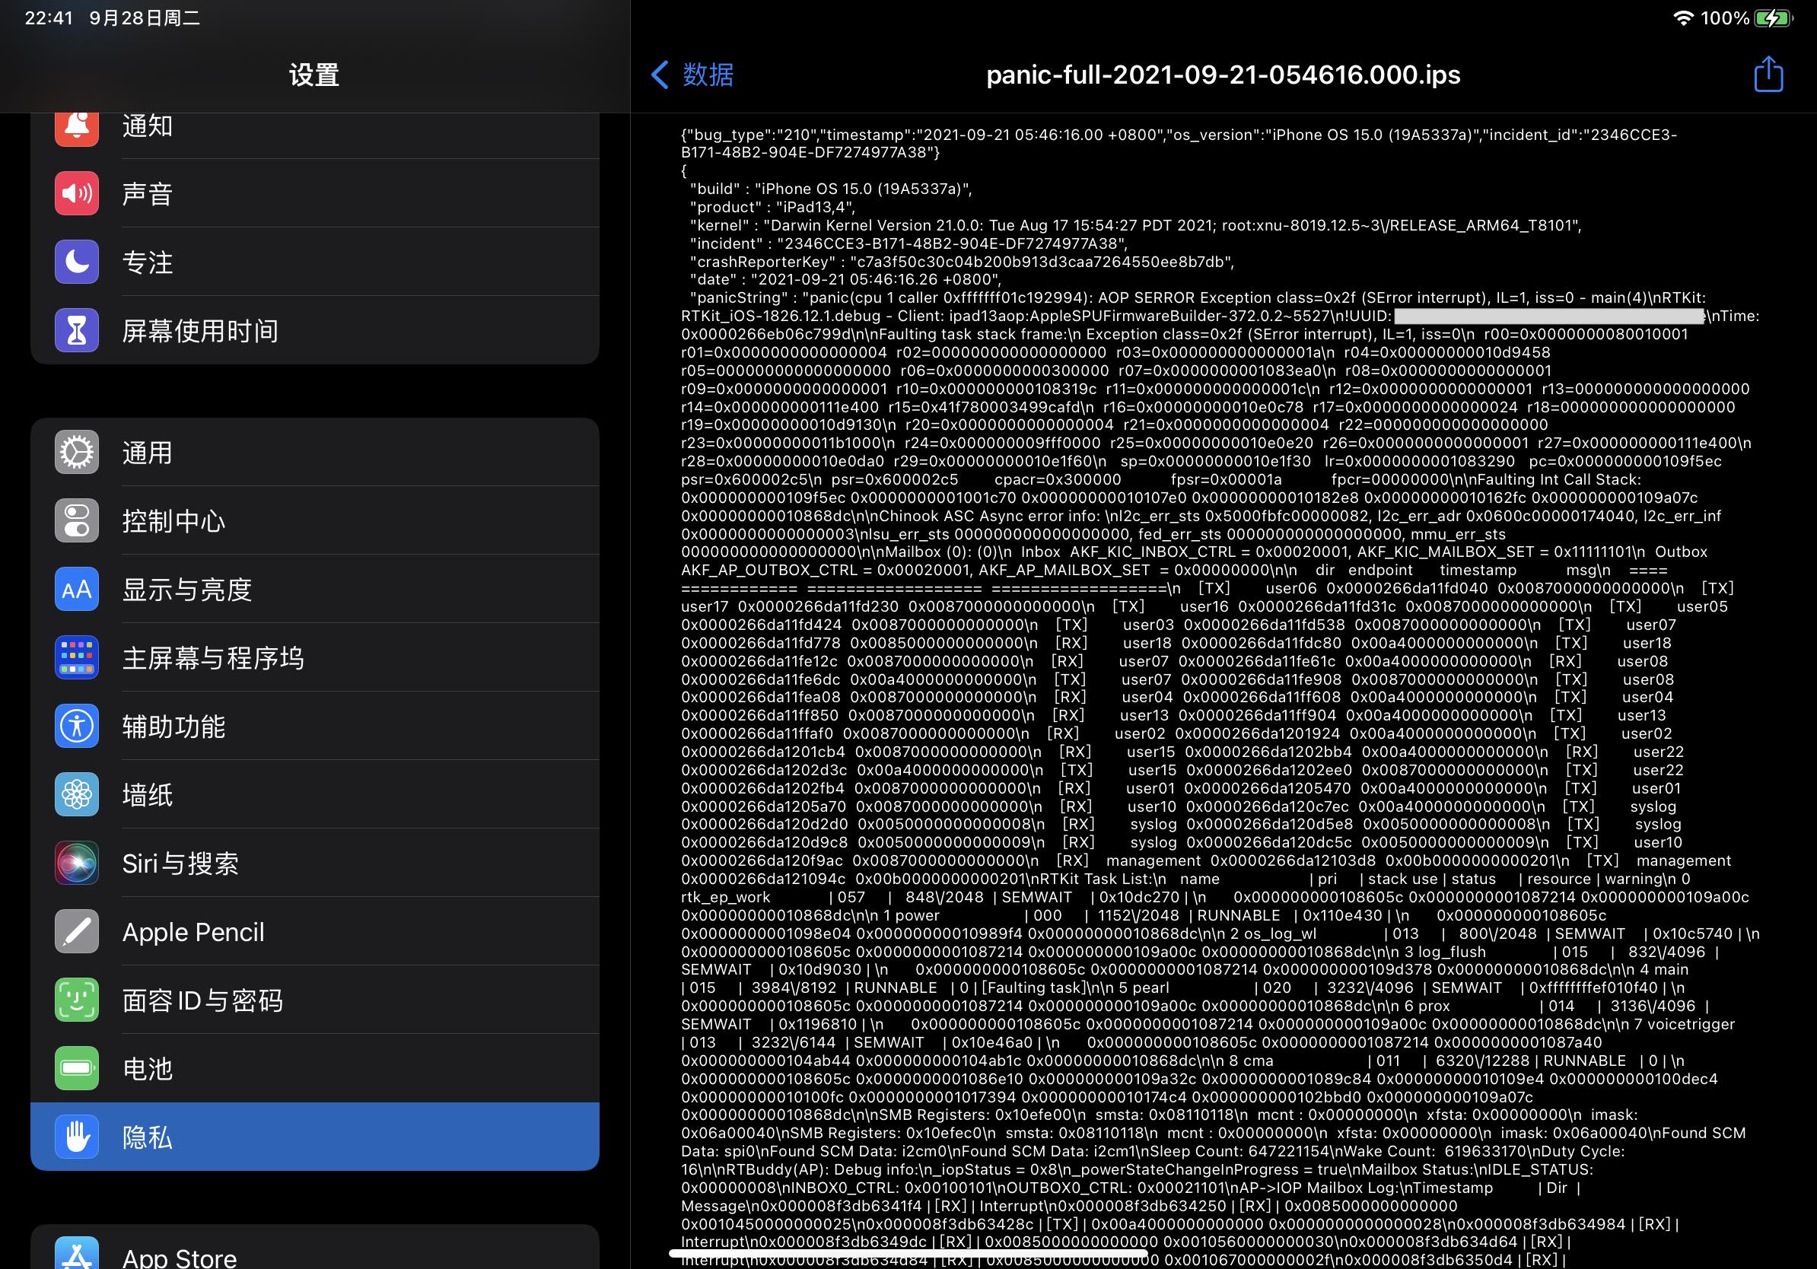Tap the share icon in top-right corner

[x=1767, y=75]
